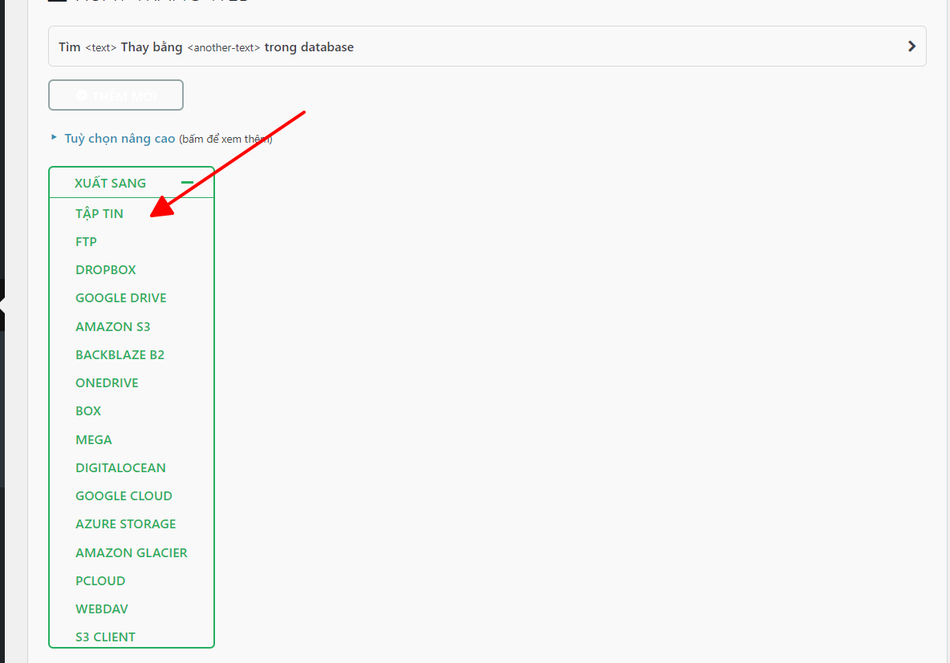The width and height of the screenshot is (950, 663).
Task: Export to DigitalOcean
Action: click(120, 467)
